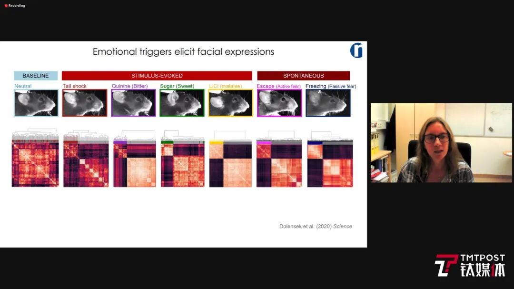Image resolution: width=514 pixels, height=289 pixels.
Task: Click the Neutral label text
Action: pos(23,86)
